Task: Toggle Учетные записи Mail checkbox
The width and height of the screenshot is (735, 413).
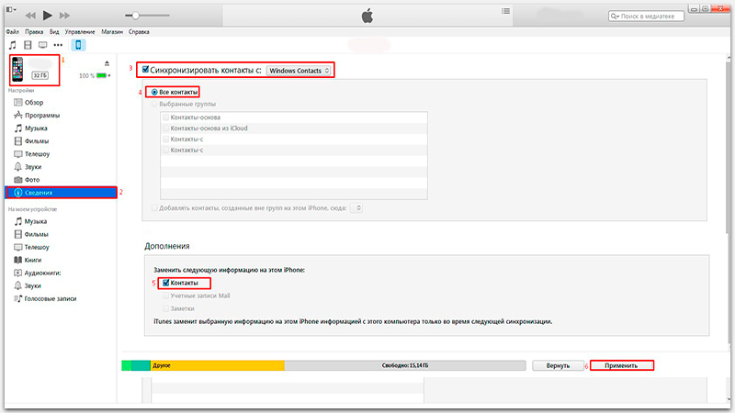Action: pos(166,296)
